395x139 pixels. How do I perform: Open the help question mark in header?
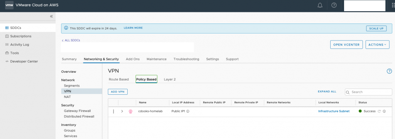pos(334,5)
